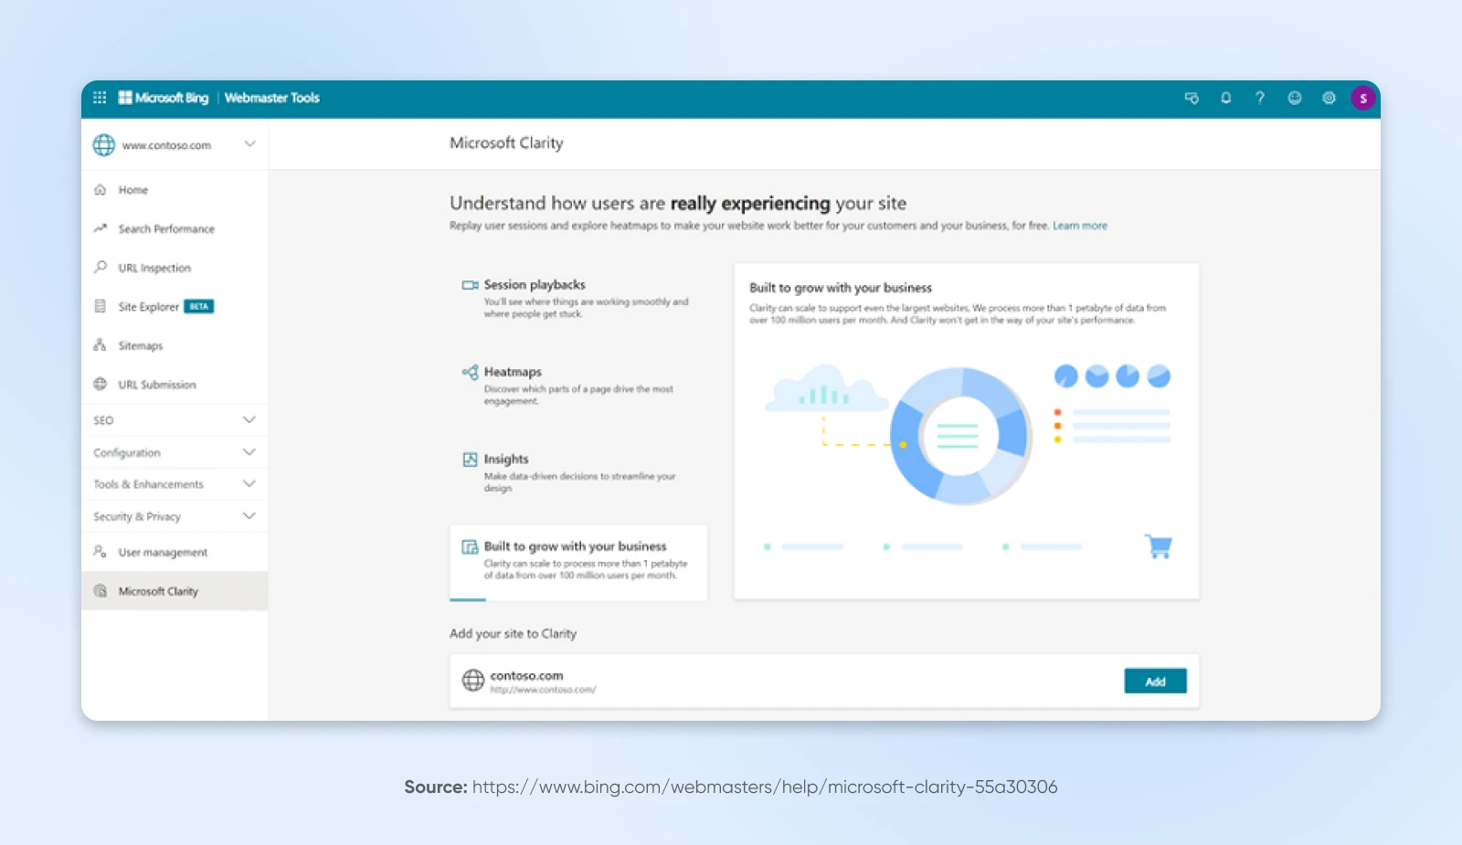Open the settings gear icon

tap(1330, 98)
